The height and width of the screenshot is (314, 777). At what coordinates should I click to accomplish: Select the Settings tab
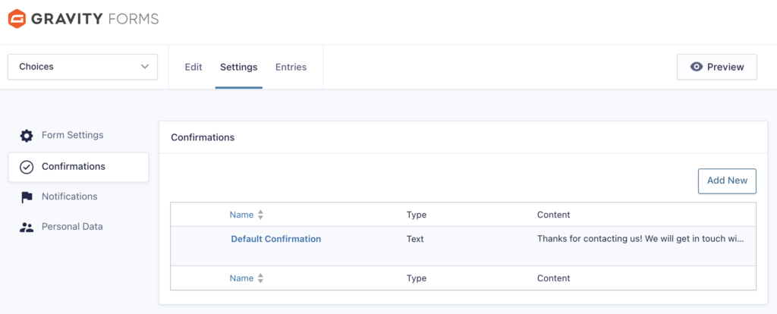point(239,67)
